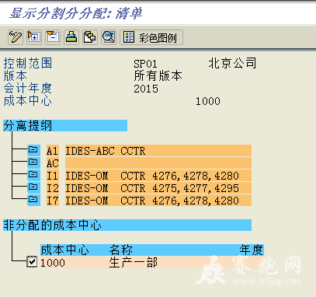The height and width of the screenshot is (297, 316).
Task: Click the 显示分割分分配: 清单 title
Action: coord(76,13)
